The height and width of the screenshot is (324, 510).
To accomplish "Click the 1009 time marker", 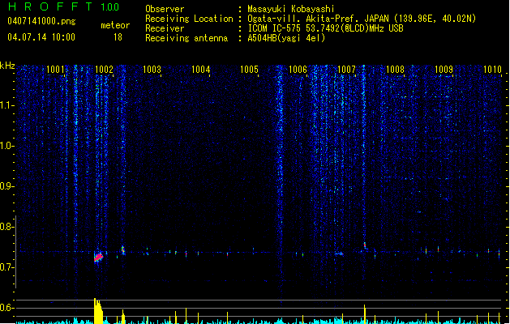I will [x=444, y=70].
